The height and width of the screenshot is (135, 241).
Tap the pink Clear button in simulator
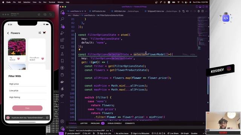click(x=27, y=108)
